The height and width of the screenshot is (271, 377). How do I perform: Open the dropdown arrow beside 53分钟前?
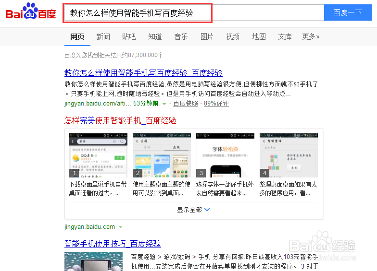click(164, 104)
